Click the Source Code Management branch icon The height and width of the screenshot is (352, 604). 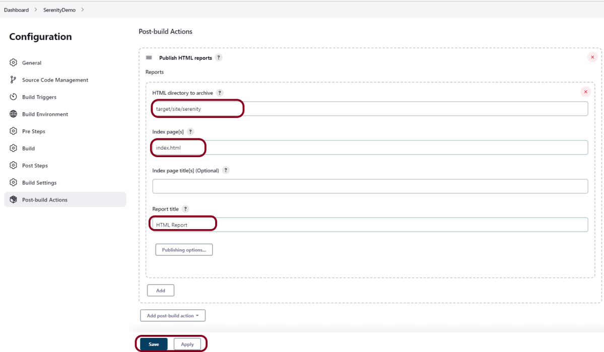click(x=14, y=80)
